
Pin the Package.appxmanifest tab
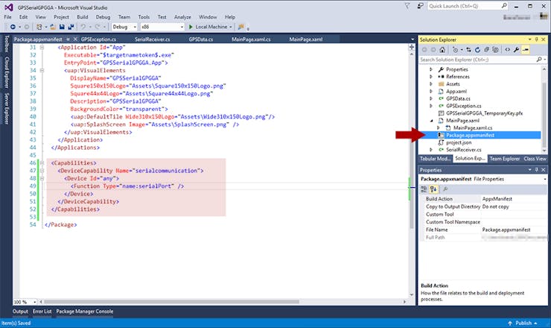pyautogui.click(x=68, y=40)
